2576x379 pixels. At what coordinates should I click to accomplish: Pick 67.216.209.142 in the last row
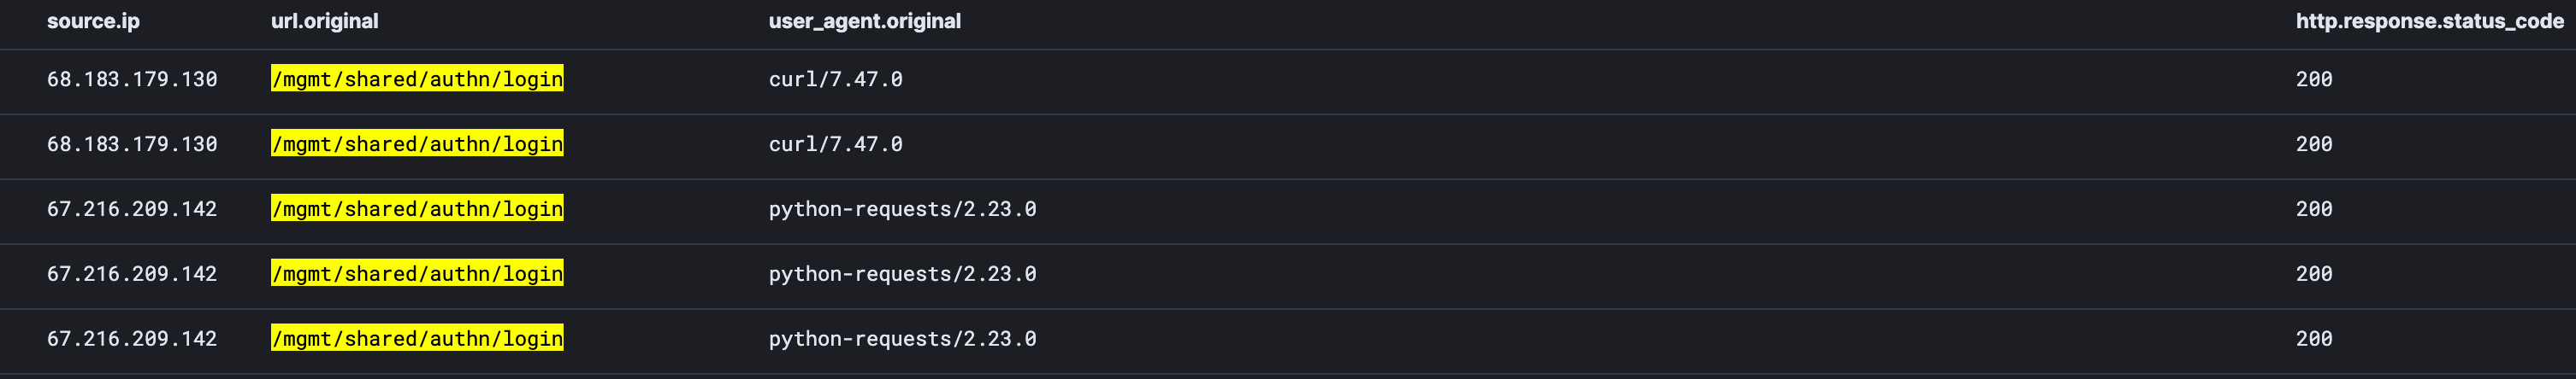132,339
